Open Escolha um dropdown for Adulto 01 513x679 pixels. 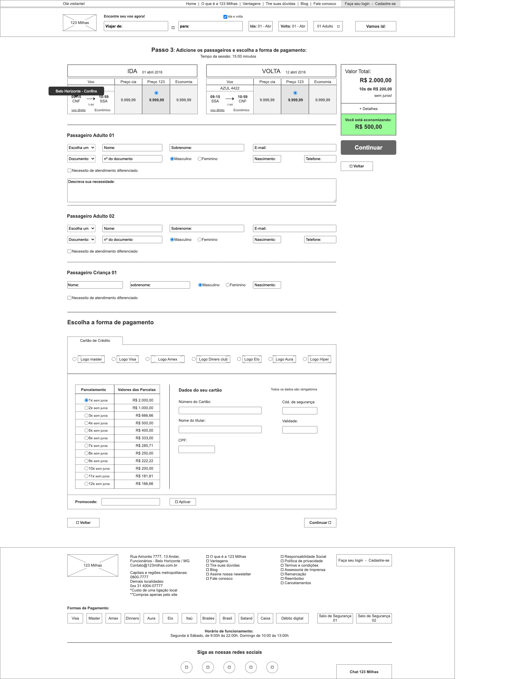[x=81, y=148]
